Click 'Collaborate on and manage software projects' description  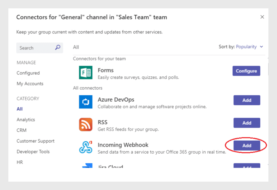[x=152, y=107]
